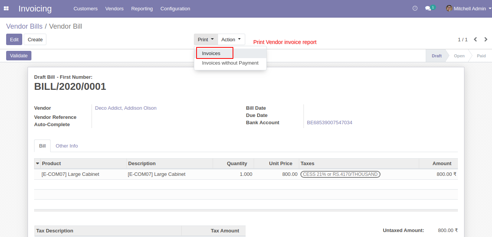Click the Auto-Complete label
The width and height of the screenshot is (492, 237).
point(52,125)
